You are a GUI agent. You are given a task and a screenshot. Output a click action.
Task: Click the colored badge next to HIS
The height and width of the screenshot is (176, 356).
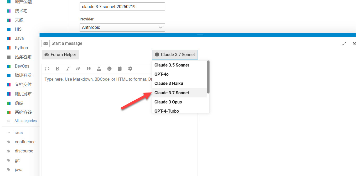(9, 29)
